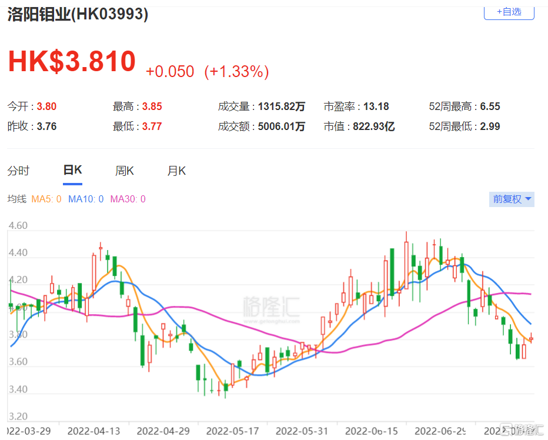Click the 2022-05-31 date axis label
The width and height of the screenshot is (548, 440).
(x=302, y=431)
